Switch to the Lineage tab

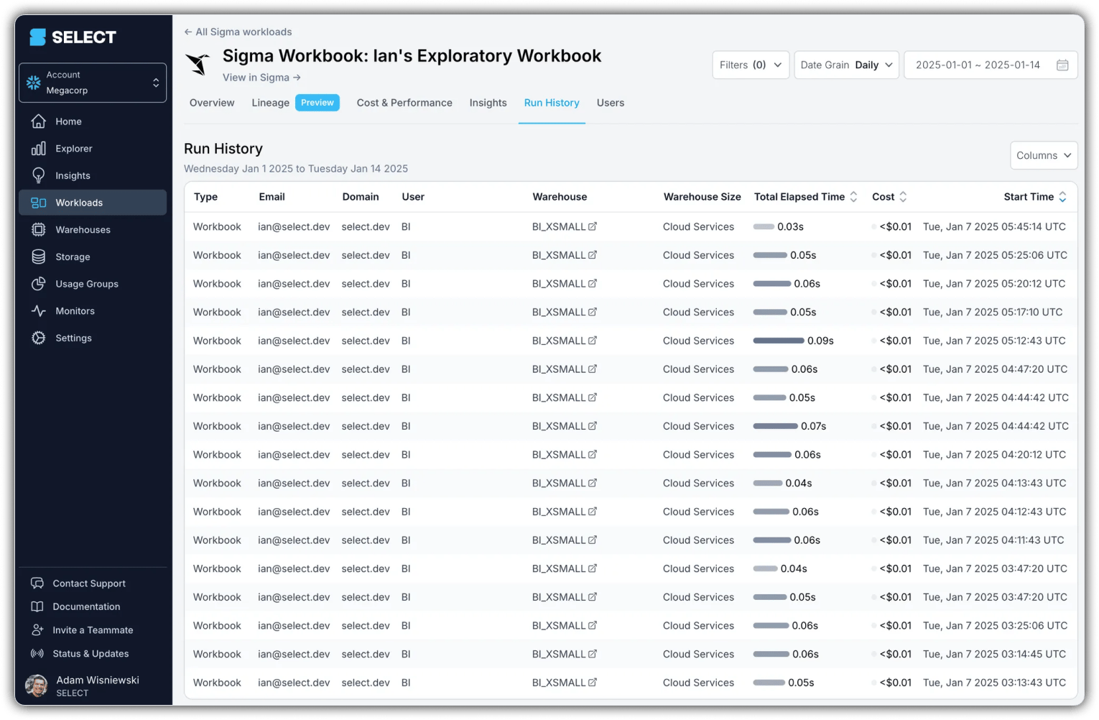point(270,103)
